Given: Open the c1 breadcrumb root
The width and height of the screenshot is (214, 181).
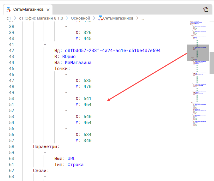Looking at the screenshot, I should pos(9,18).
